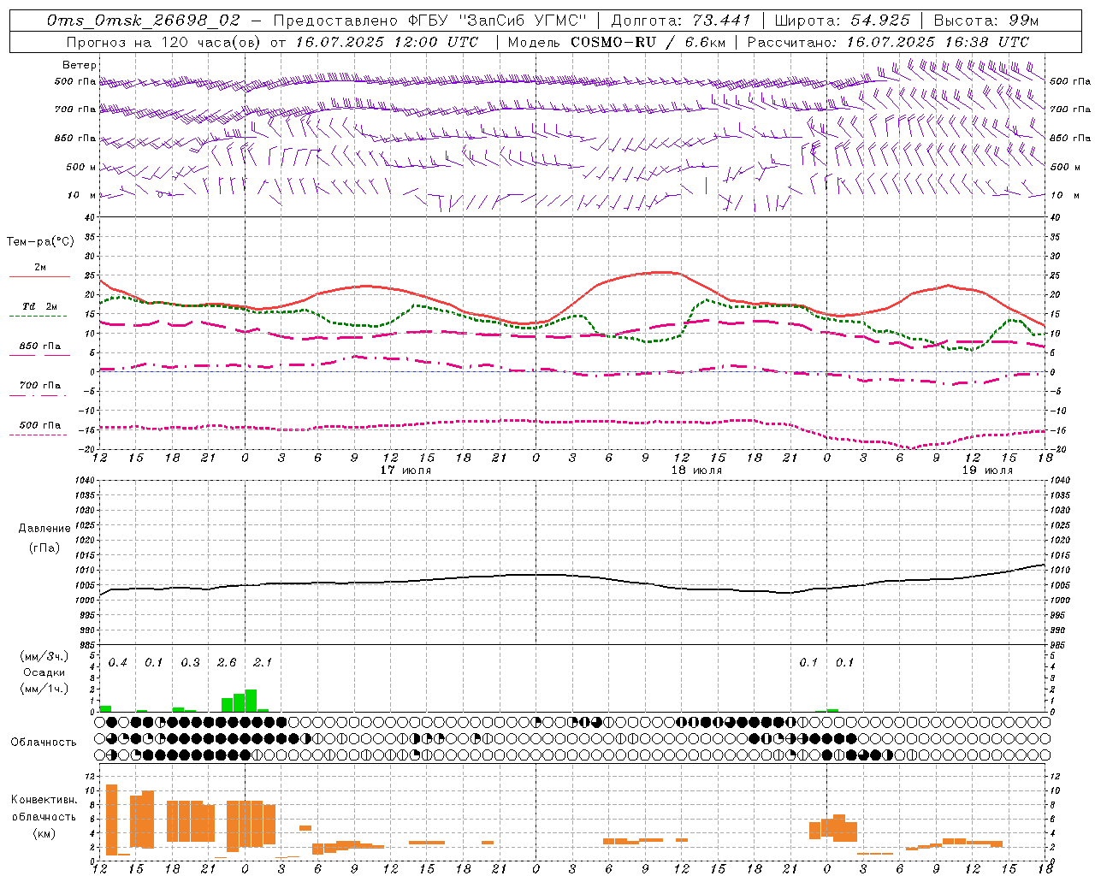The width and height of the screenshot is (1095, 876).
Task: Click the "Облачность" cloudiness label
Action: (44, 743)
